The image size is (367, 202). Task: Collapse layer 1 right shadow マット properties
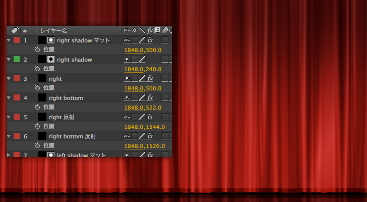(x=9, y=40)
